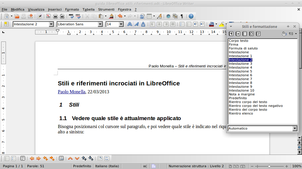302x169 pixels.
Task: Increase paragraph indent
Action: coord(202,24)
